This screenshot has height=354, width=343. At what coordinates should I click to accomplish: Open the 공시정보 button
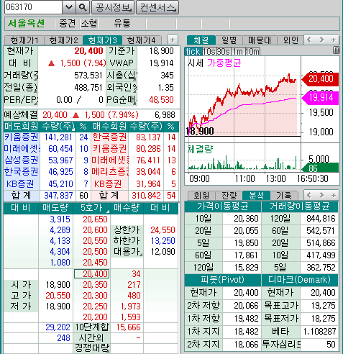[x=113, y=7]
